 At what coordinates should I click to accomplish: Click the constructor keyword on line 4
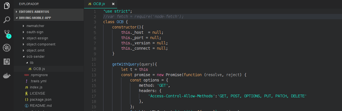pyautogui.click(x=124, y=27)
